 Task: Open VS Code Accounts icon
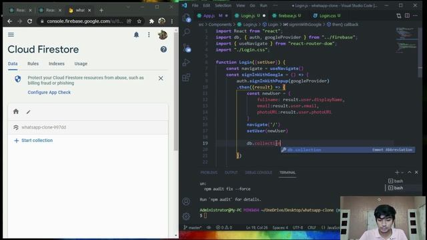coord(186,201)
